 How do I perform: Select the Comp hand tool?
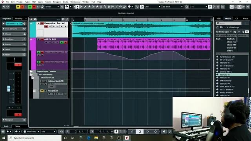[x=109, y=7]
